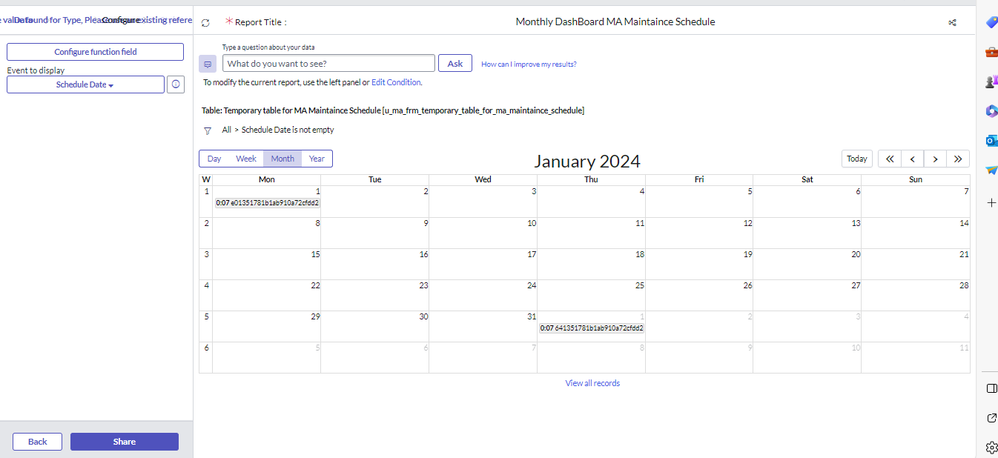Click the split-screen icon in the sidebar
Image resolution: width=998 pixels, height=458 pixels.
pyautogui.click(x=991, y=388)
